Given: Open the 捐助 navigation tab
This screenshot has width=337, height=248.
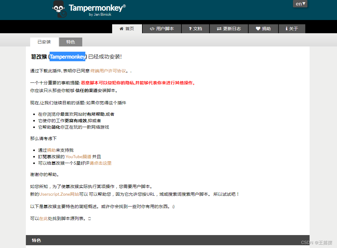Looking at the screenshot, I should (263, 29).
